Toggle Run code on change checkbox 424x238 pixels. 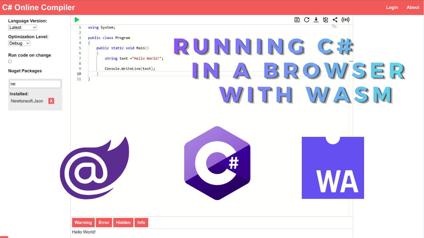pyautogui.click(x=10, y=61)
